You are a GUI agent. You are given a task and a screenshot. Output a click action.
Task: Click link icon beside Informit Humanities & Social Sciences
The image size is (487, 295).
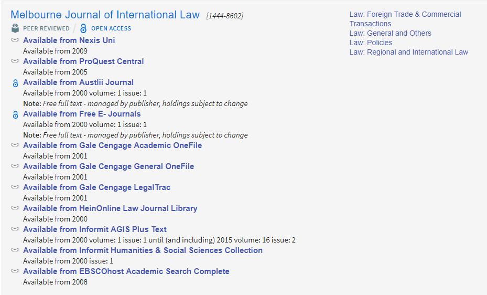(x=15, y=250)
